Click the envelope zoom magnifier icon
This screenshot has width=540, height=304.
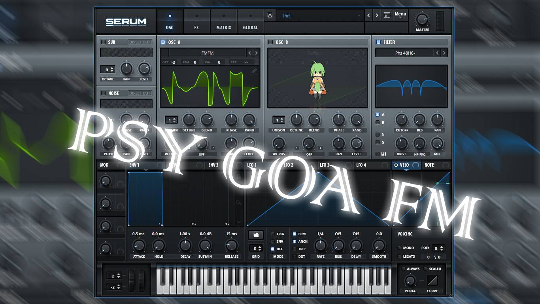[x=238, y=202]
